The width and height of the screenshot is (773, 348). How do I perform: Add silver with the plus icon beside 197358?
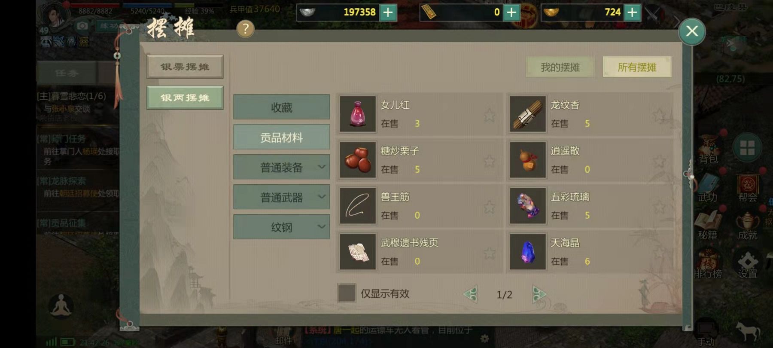tap(388, 12)
